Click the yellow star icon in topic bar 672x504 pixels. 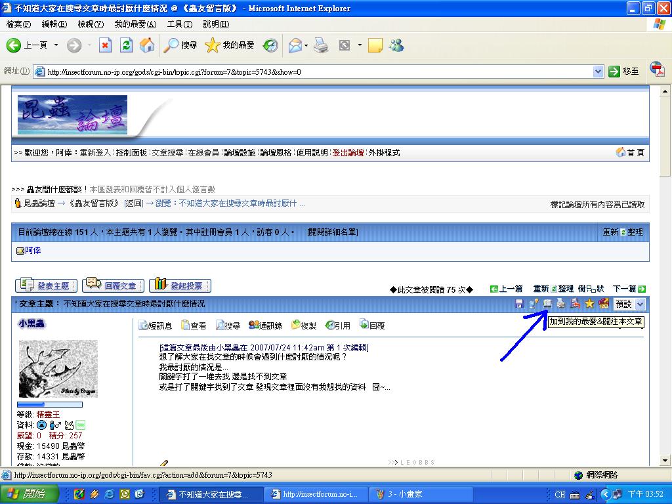click(x=589, y=304)
